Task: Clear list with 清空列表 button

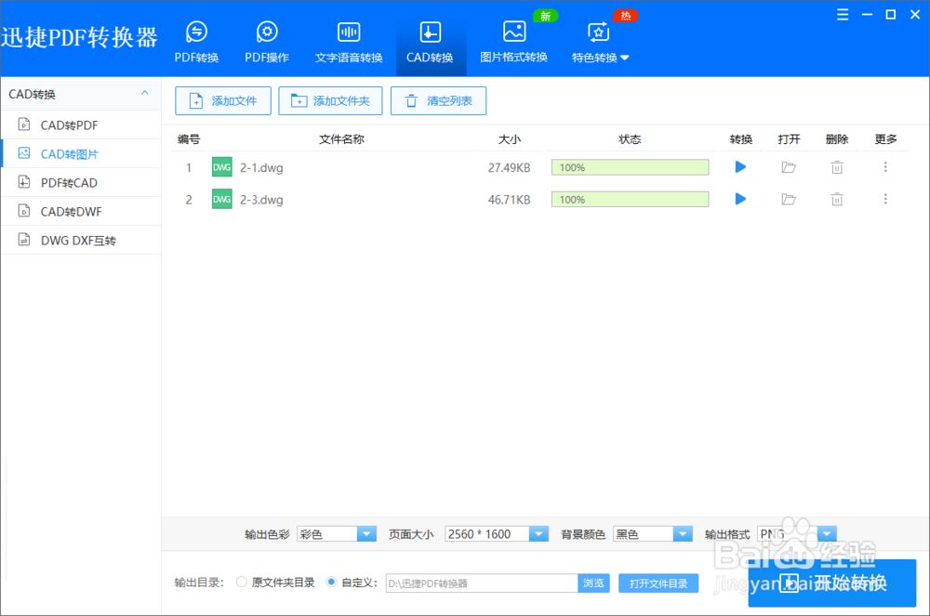Action: [438, 100]
